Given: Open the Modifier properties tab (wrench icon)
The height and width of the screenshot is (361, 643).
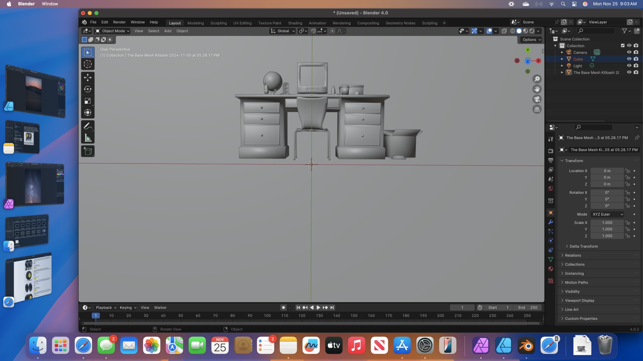Looking at the screenshot, I should click(551, 222).
